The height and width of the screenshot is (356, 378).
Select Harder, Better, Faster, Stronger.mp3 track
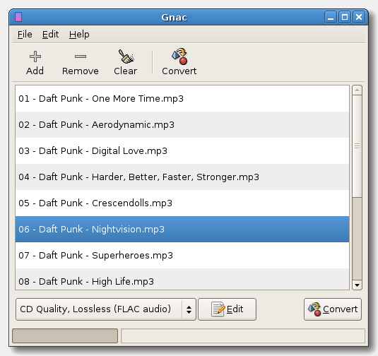coord(182,177)
